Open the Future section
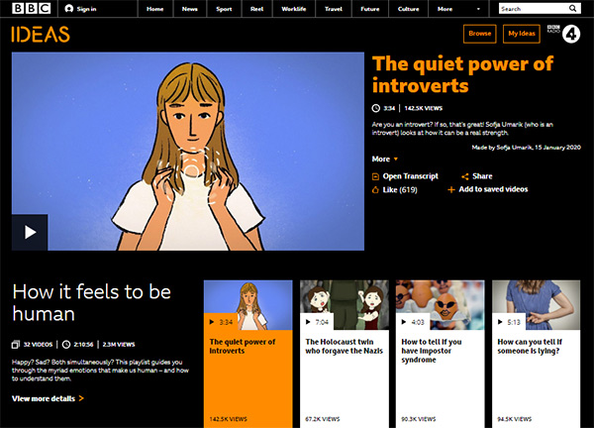The height and width of the screenshot is (428, 594). click(370, 9)
